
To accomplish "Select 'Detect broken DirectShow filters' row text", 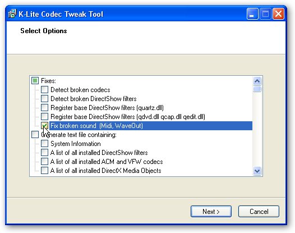I will pos(94,99).
